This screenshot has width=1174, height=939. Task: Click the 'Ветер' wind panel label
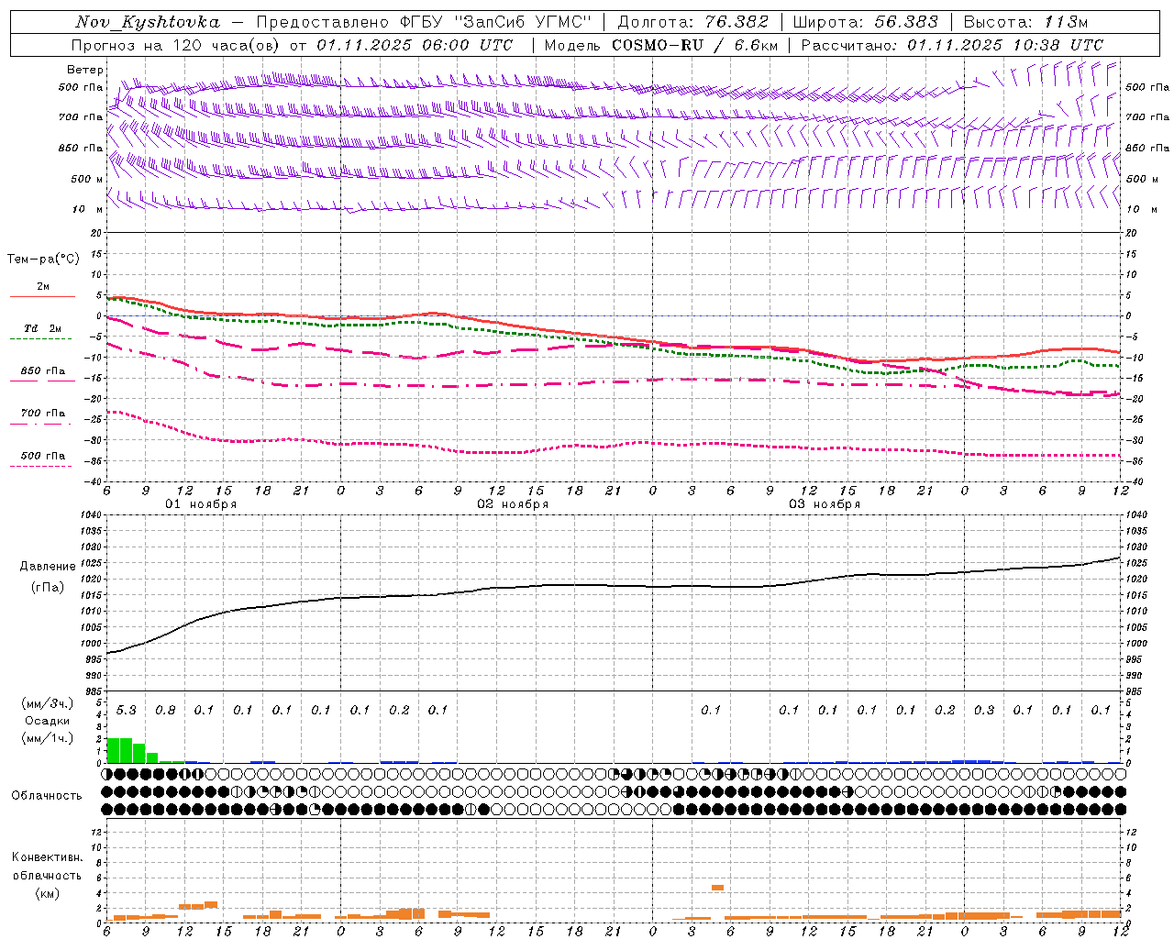85,70
